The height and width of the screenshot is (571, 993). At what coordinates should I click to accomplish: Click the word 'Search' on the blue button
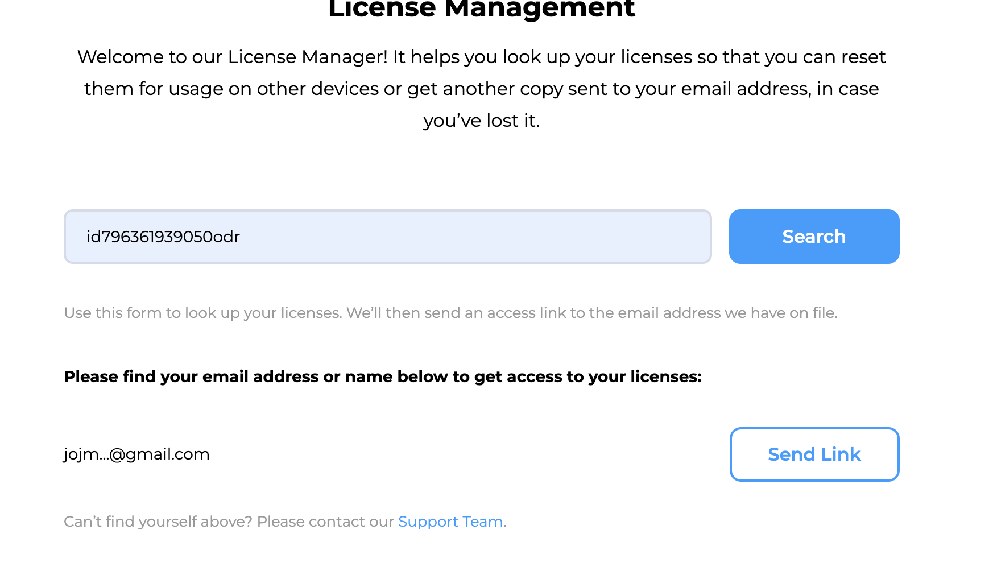click(x=814, y=237)
